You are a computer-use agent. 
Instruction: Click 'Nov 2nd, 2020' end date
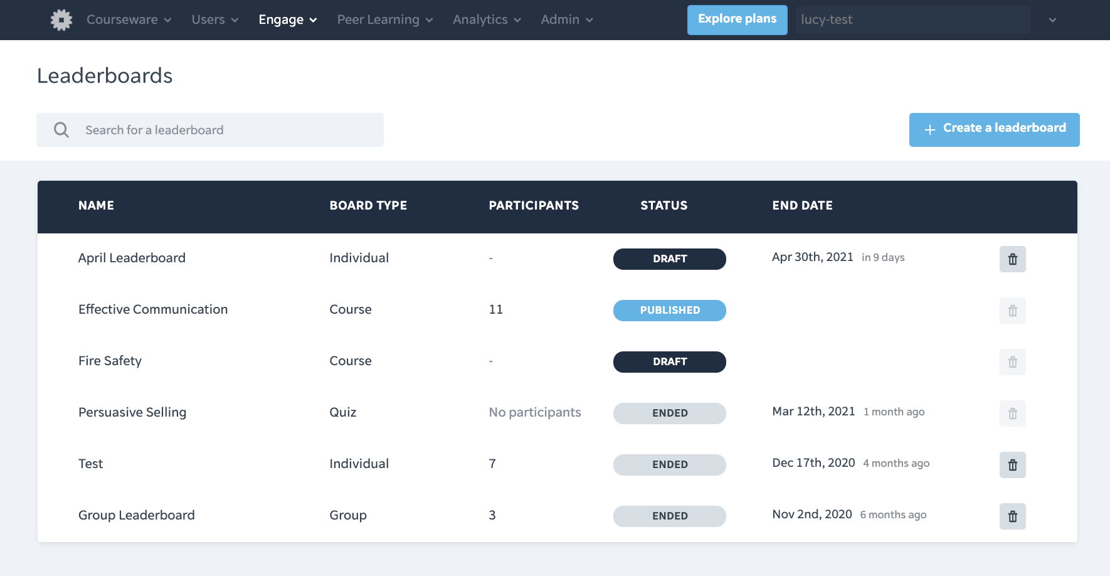[812, 514]
